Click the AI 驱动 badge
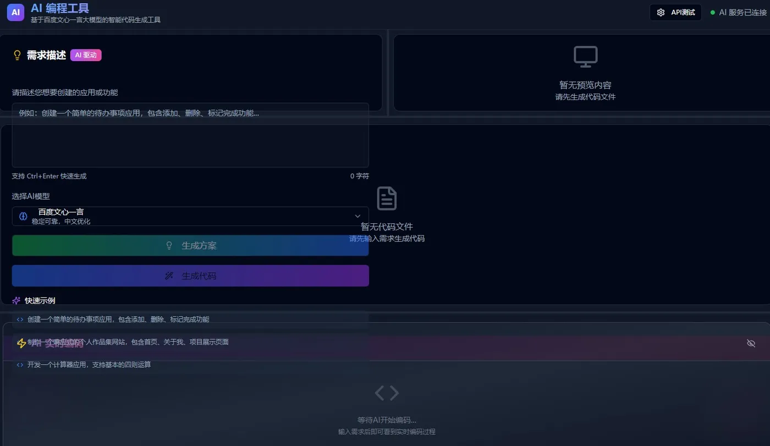 point(86,55)
